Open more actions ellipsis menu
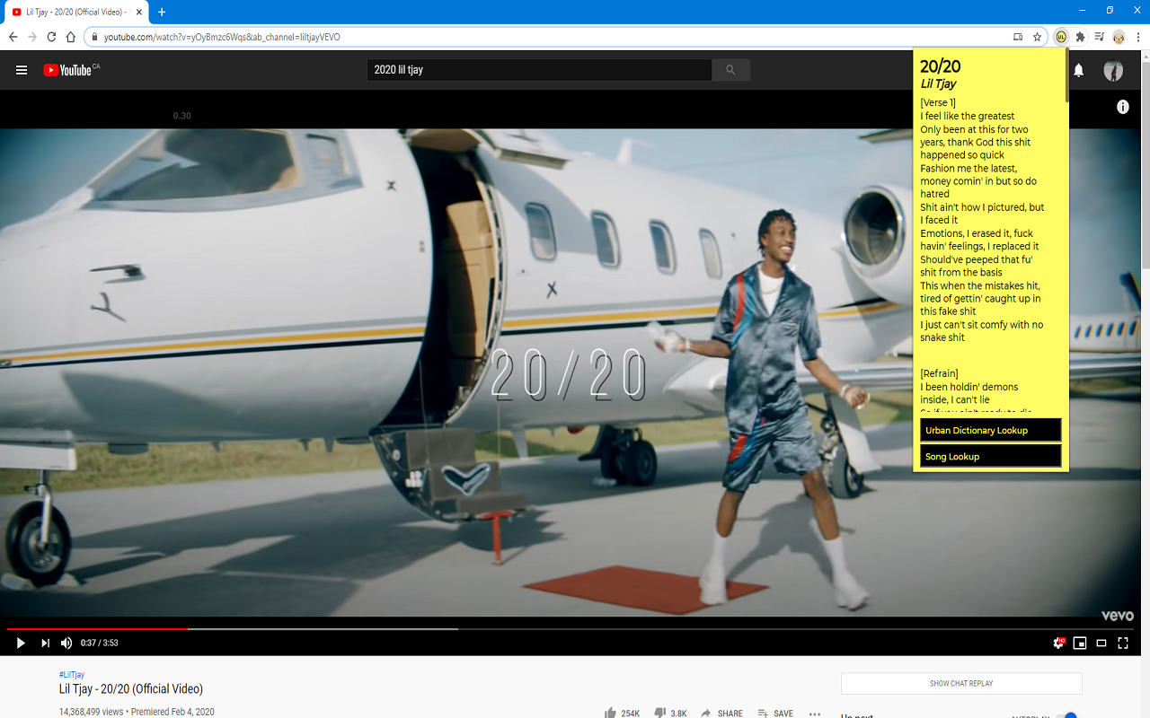Image resolution: width=1150 pixels, height=718 pixels. tap(815, 714)
